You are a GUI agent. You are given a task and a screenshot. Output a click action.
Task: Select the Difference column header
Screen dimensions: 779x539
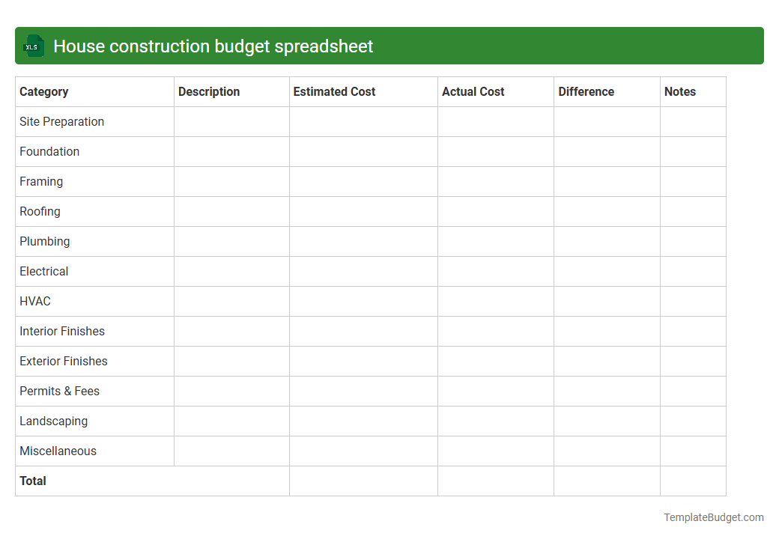pyautogui.click(x=586, y=91)
